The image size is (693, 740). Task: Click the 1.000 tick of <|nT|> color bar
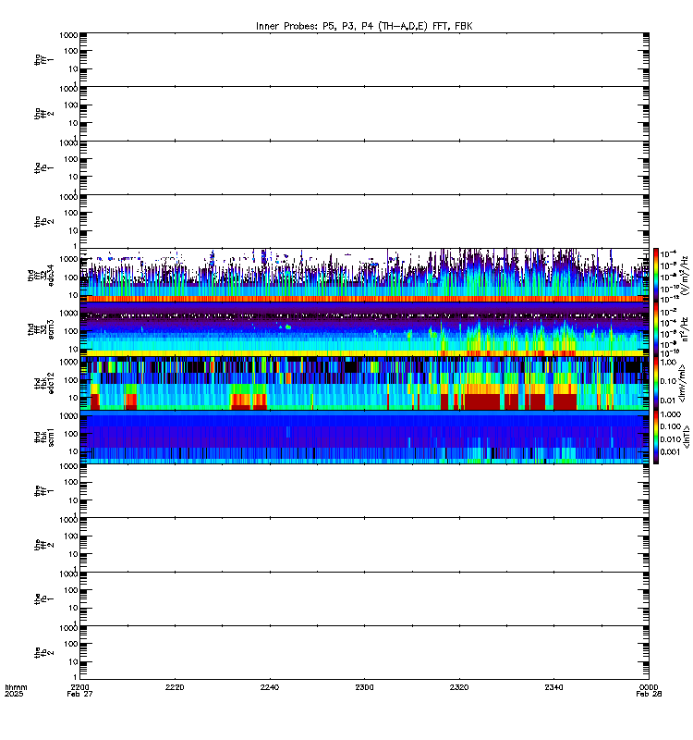point(671,413)
